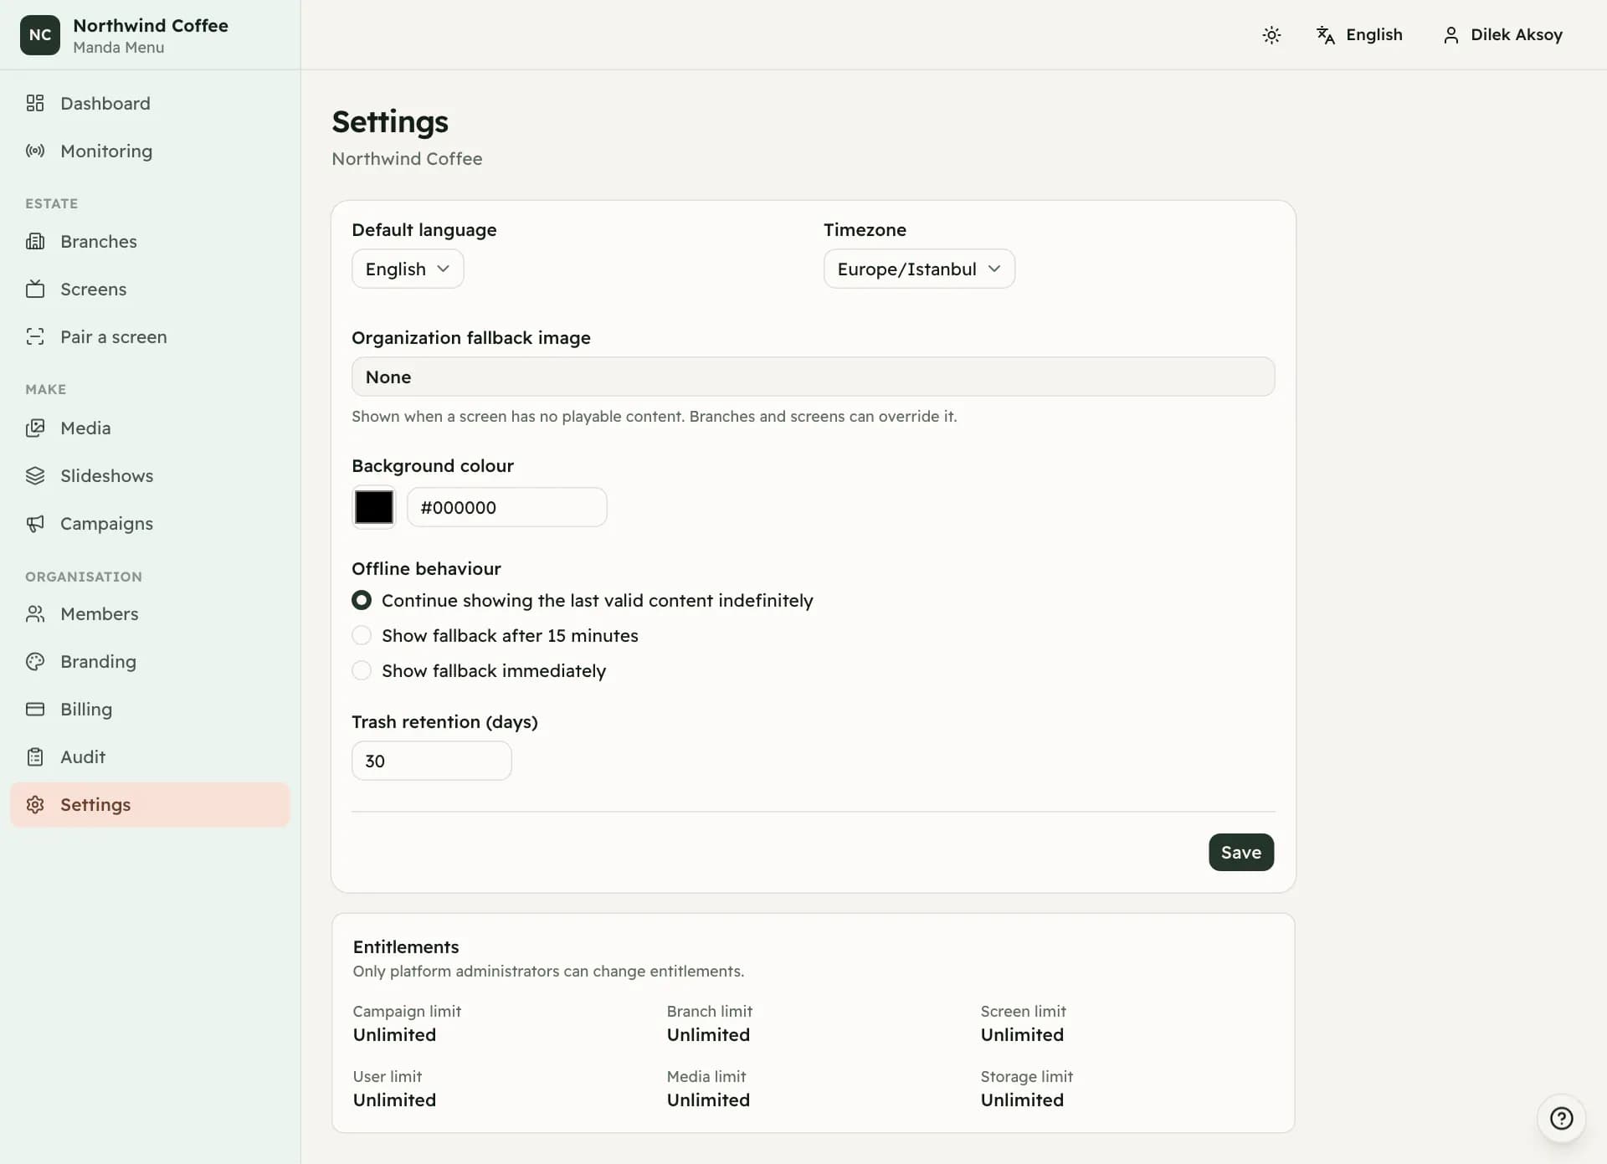Click the Trash retention days field
This screenshot has height=1164, width=1607.
[x=431, y=761]
